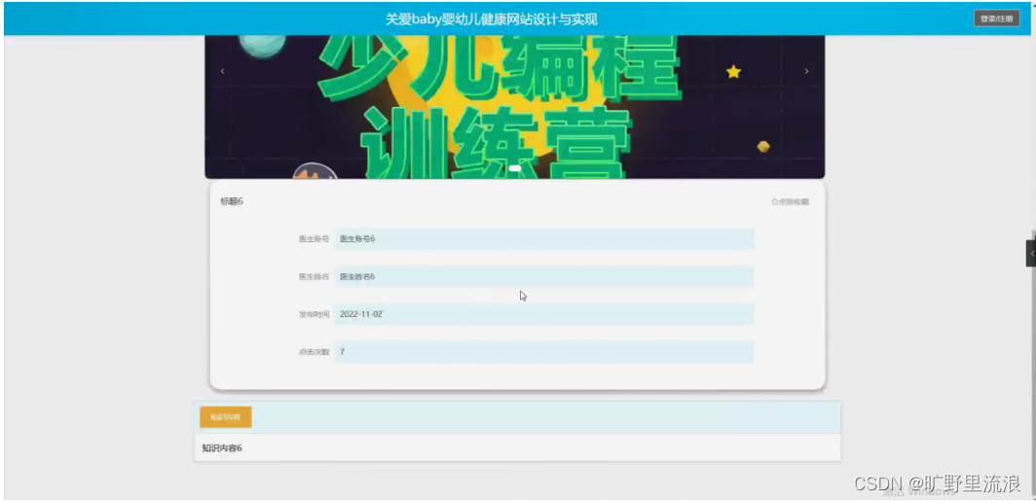Select the 医生姓名6 name field

pyautogui.click(x=543, y=276)
